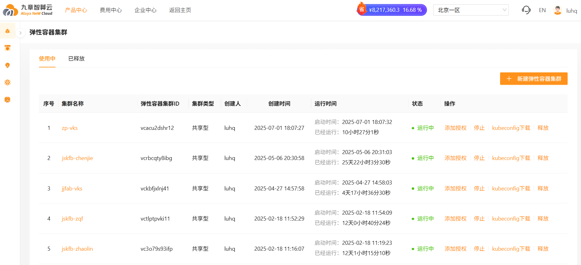Click the 弹性容器集群 page title
The width and height of the screenshot is (581, 265).
point(48,32)
